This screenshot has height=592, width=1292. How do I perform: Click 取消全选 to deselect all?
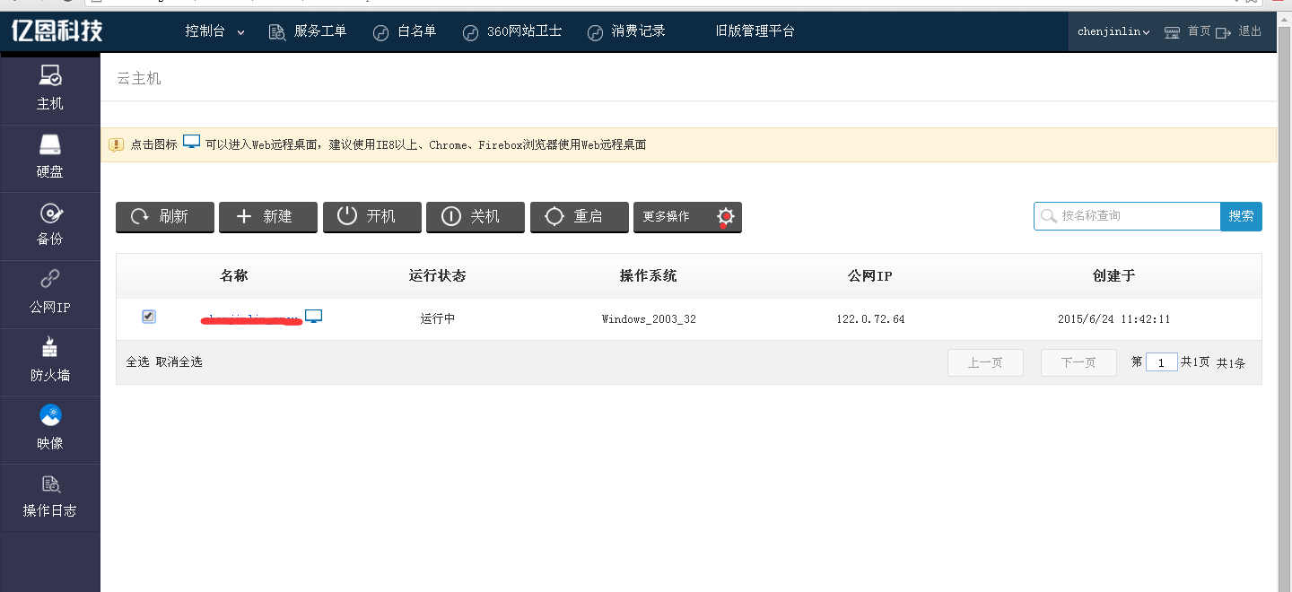[x=179, y=362]
